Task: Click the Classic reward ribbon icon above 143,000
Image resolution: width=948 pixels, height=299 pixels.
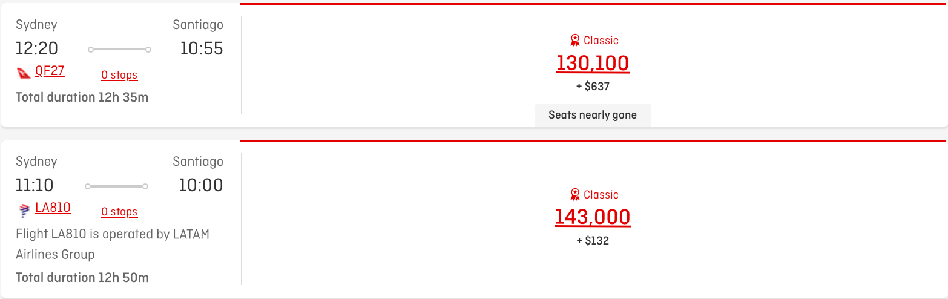Action: pos(575,195)
